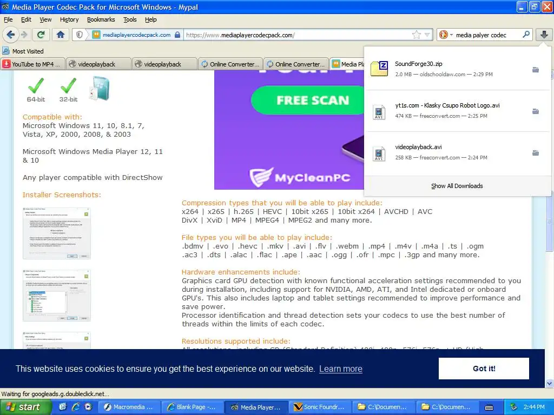This screenshot has height=415, width=554.
Task: Dismiss cookie banner with Got it!
Action: pos(484,369)
